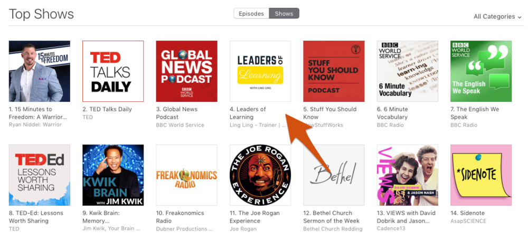The height and width of the screenshot is (240, 528).
Task: Select the Leaders of Learning artwork
Action: click(260, 71)
